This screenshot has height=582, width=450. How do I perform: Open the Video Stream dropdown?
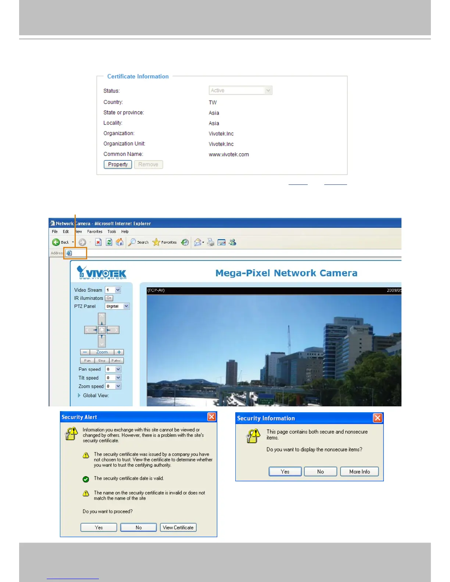tap(113, 290)
